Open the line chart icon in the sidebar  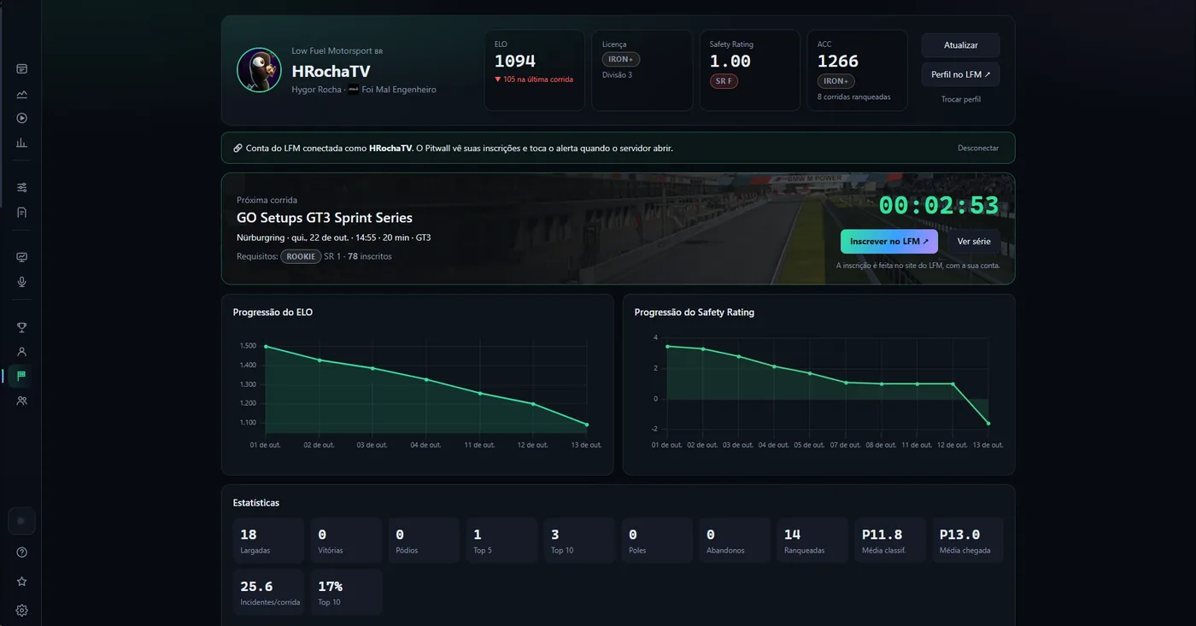[x=22, y=94]
